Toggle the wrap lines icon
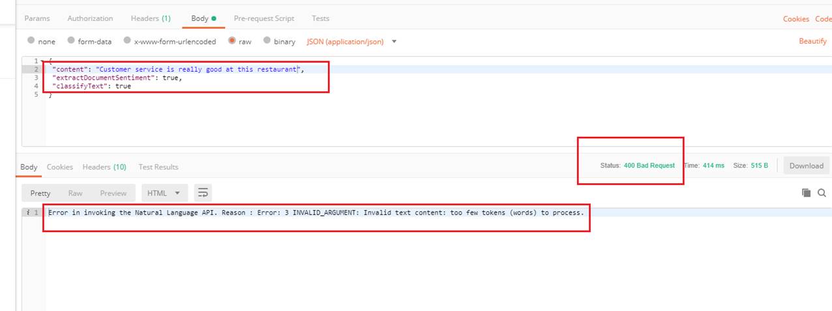This screenshot has height=311, width=832. [x=203, y=193]
